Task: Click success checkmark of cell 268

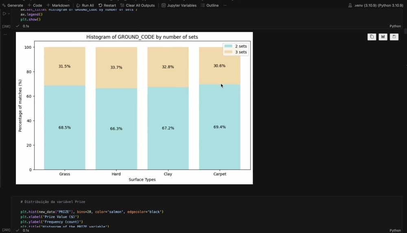Action: [18, 26]
